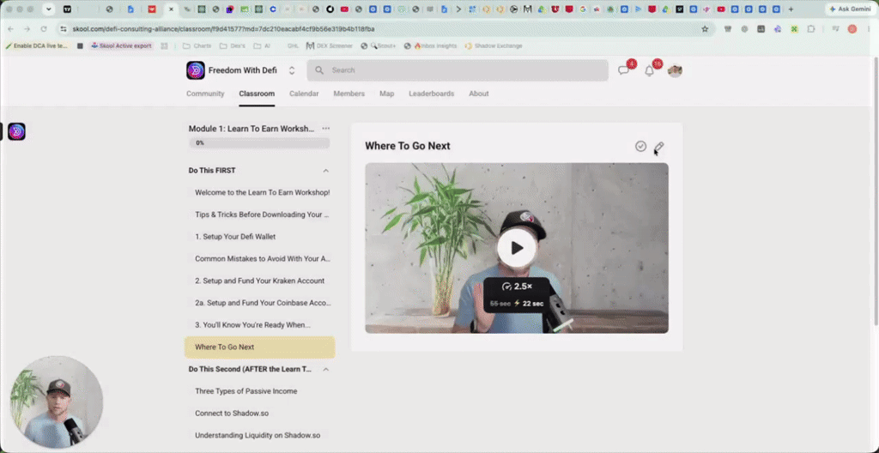Screen dimensions: 879x453
Task: Open lesson Welcome to the Learn To Earn Workshop!
Action: tap(260, 192)
